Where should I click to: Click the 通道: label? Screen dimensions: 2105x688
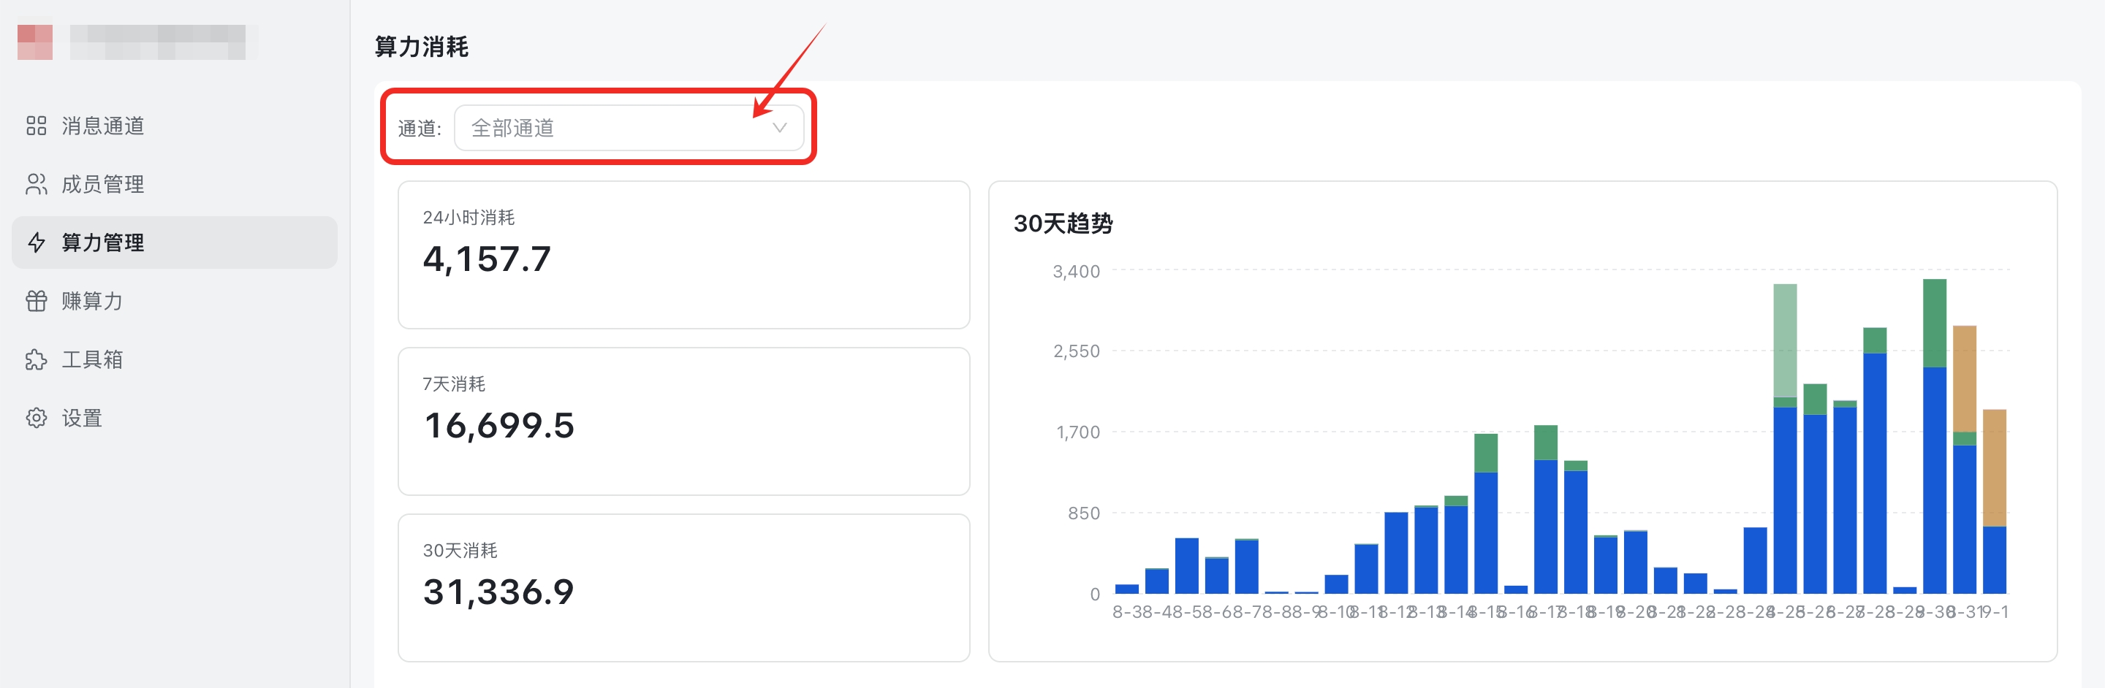[420, 129]
